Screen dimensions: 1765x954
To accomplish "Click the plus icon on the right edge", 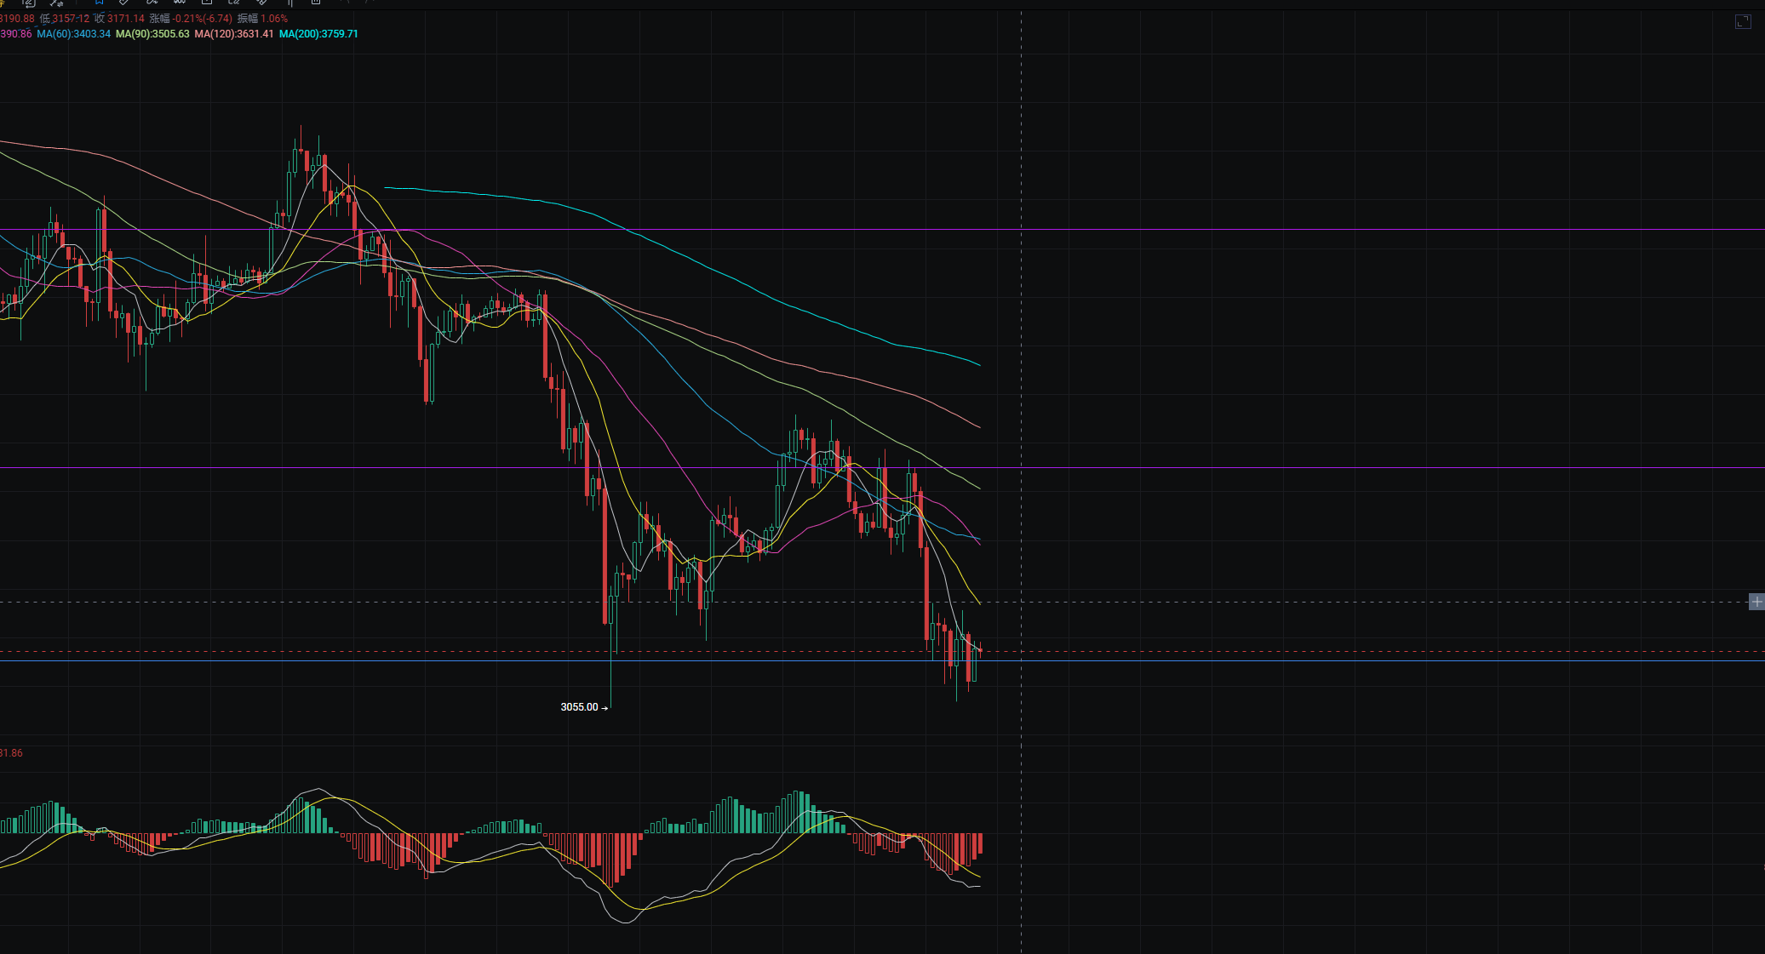I will (1756, 602).
